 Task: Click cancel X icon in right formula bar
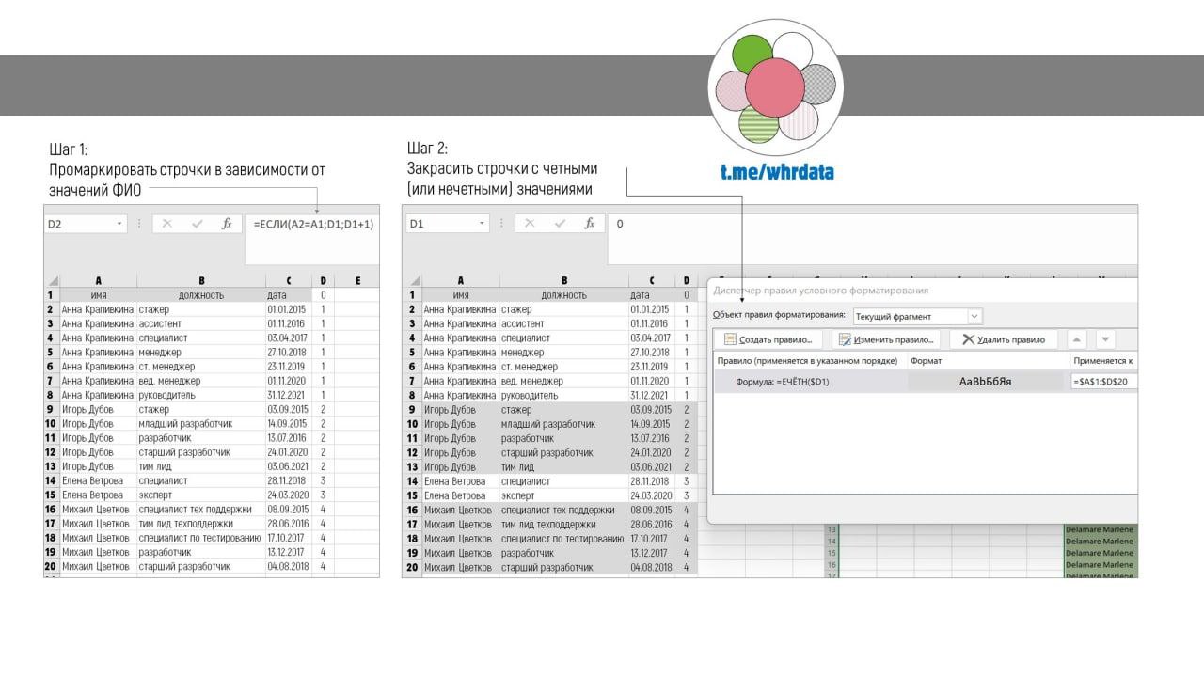(x=529, y=224)
